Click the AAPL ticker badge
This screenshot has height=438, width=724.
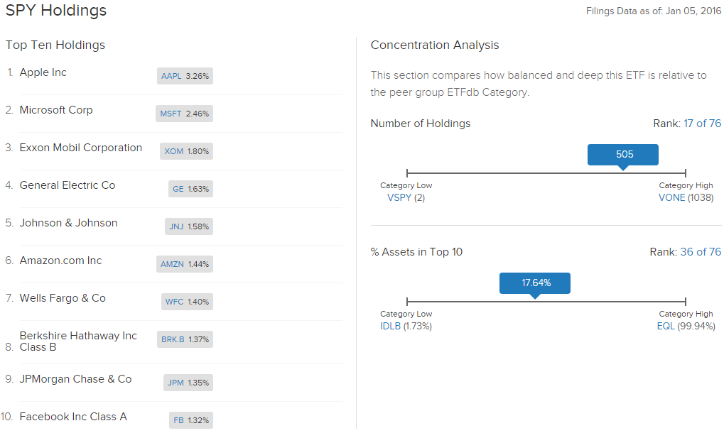tap(172, 76)
